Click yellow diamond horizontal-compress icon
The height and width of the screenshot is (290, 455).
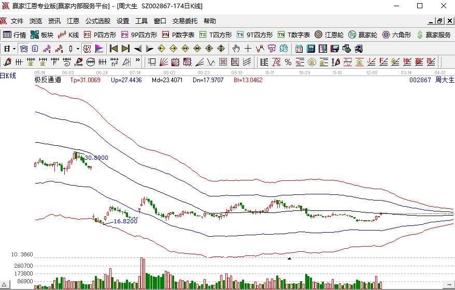point(197,49)
